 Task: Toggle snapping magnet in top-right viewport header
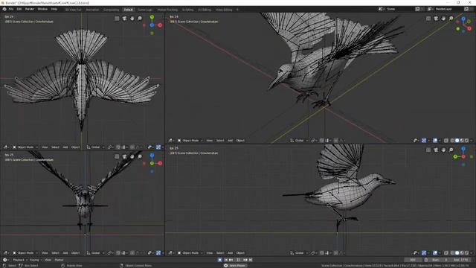[x=321, y=141]
